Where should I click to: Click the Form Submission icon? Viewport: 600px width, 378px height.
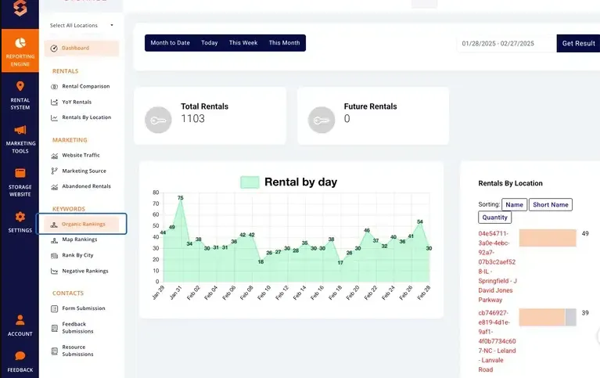click(54, 308)
